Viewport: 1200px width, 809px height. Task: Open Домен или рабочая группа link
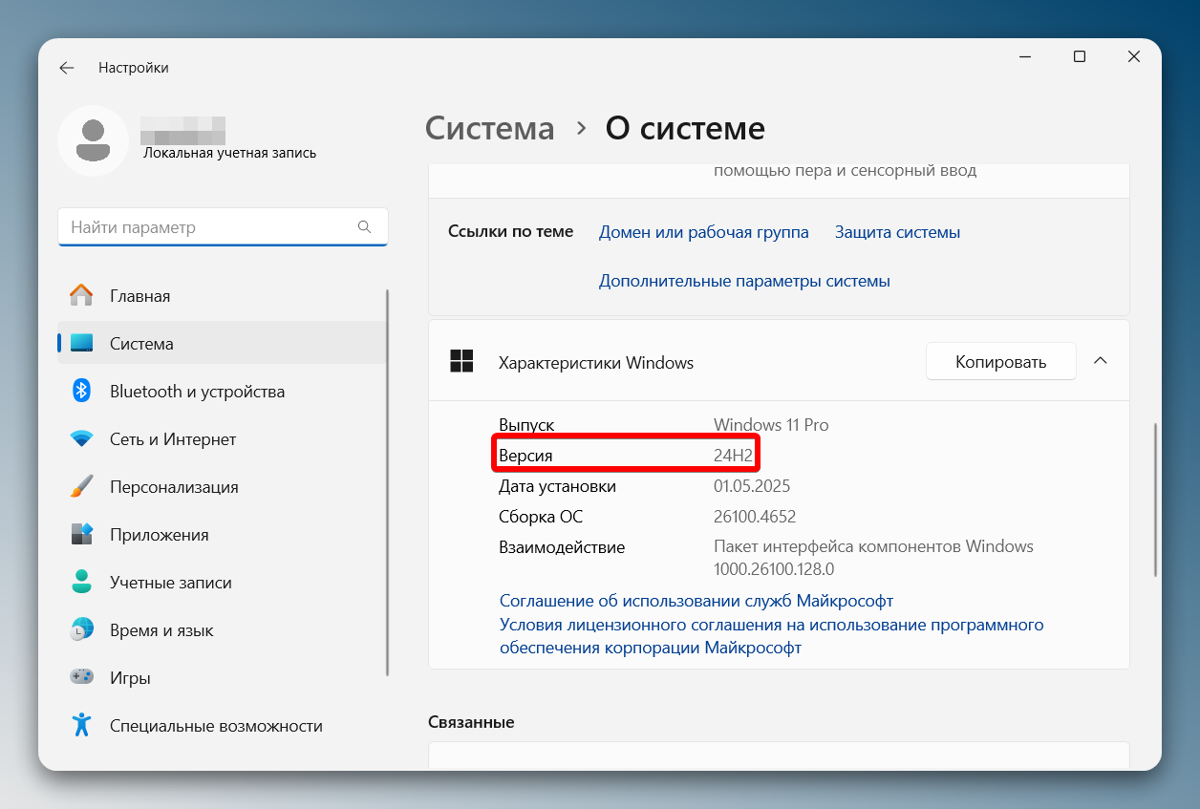703,231
